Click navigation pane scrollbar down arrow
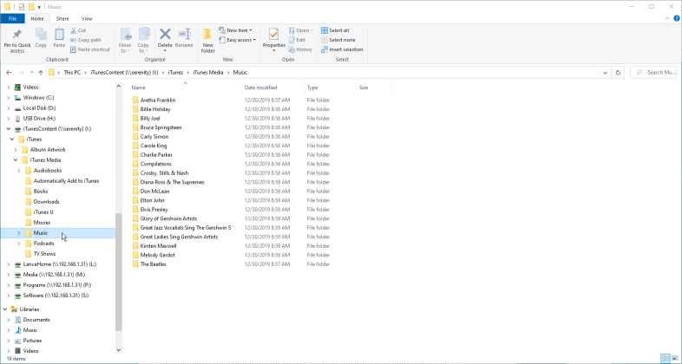Viewport: 682px width, 364px height. click(x=119, y=349)
